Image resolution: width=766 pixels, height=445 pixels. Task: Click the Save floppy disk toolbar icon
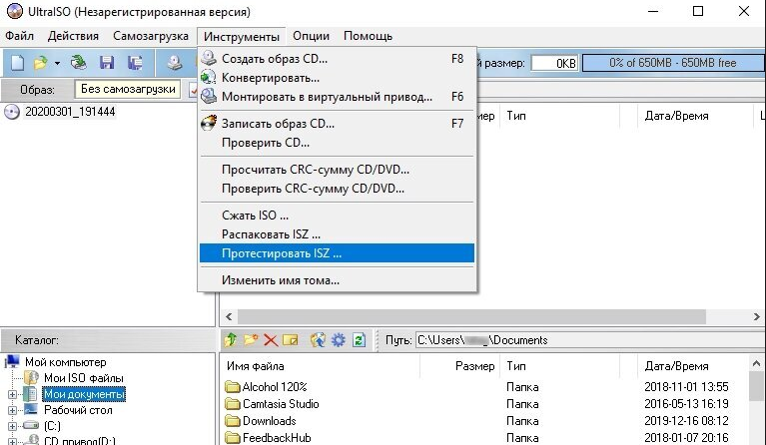[107, 63]
